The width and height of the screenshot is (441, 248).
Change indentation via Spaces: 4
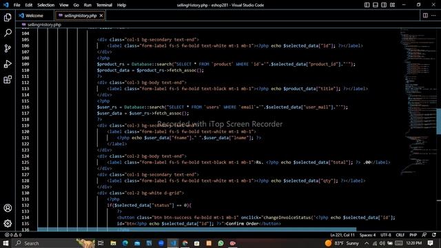tap(367, 235)
